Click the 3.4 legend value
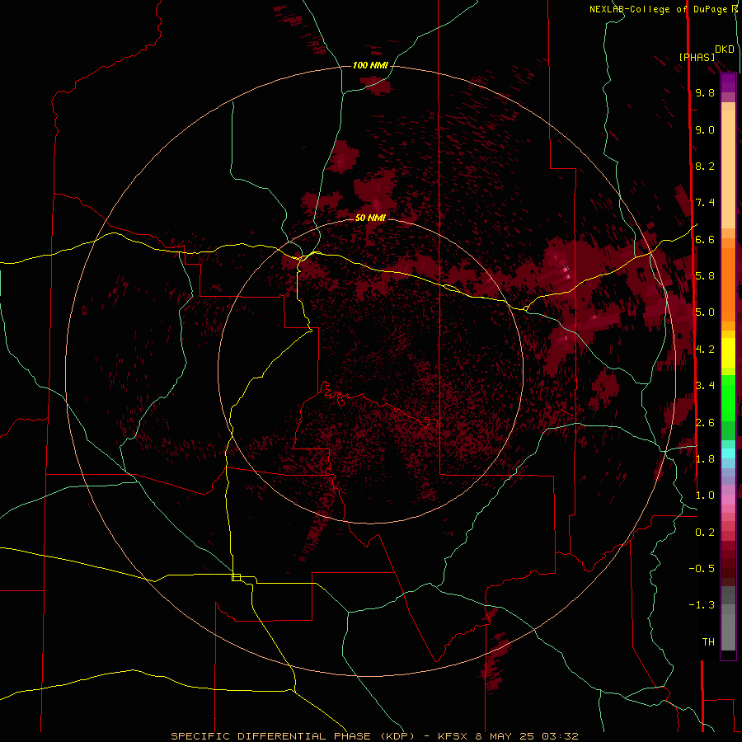The height and width of the screenshot is (742, 742). coord(705,386)
